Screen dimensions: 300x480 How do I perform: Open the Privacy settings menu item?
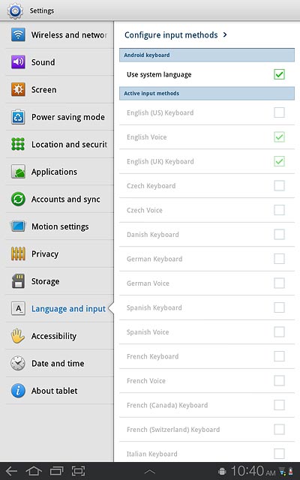[x=59, y=253]
